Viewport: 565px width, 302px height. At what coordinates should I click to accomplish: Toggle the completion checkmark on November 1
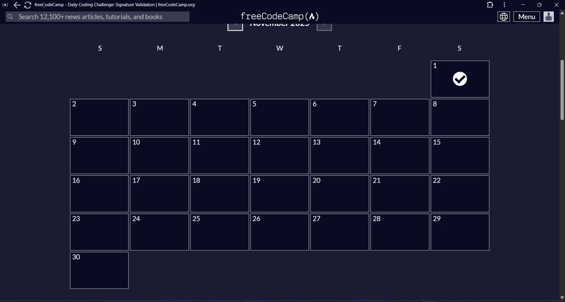pos(460,79)
